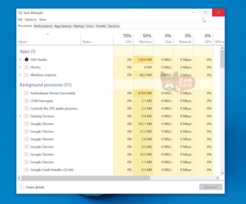Sort processes by Disk column header
Viewport: 246px width, 204px height.
click(163, 39)
